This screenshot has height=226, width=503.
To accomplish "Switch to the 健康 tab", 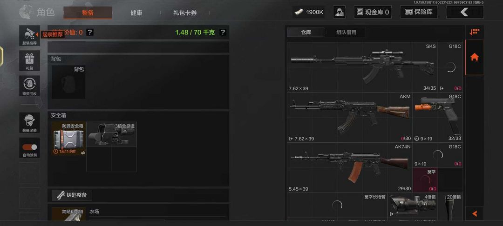I will (x=136, y=13).
